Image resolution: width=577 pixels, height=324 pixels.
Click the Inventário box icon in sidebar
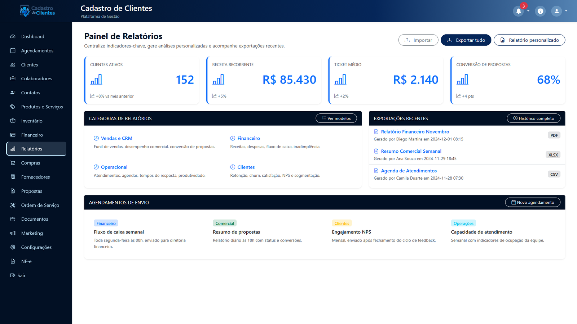[x=13, y=121]
